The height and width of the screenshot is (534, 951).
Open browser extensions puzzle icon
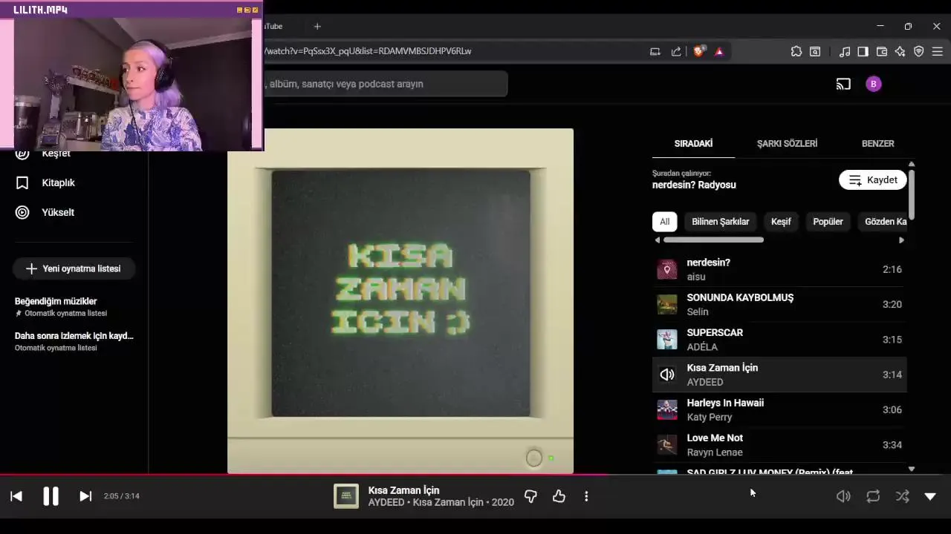click(x=796, y=51)
